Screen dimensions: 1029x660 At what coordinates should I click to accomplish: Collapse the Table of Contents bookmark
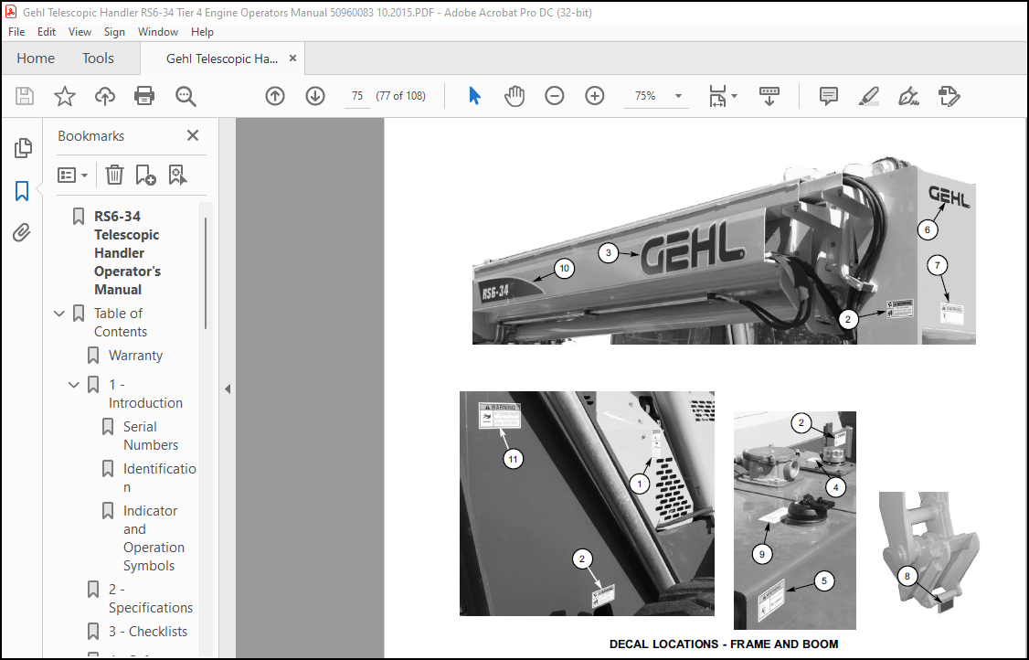click(x=59, y=314)
